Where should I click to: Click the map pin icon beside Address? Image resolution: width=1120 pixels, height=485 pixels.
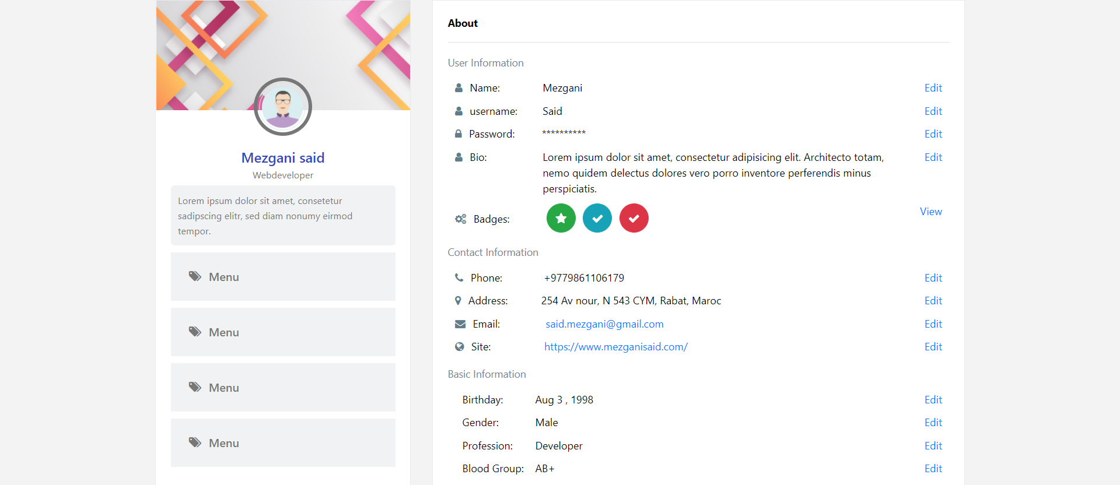tap(458, 300)
